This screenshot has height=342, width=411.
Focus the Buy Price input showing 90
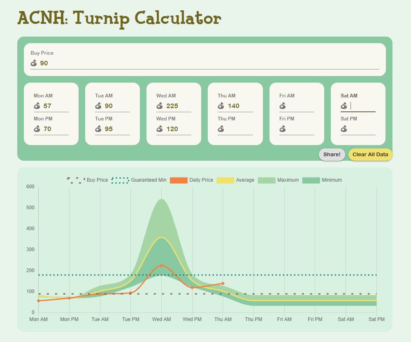(206, 63)
